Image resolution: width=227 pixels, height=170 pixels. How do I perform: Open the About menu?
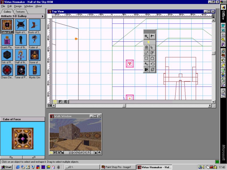click(39, 6)
